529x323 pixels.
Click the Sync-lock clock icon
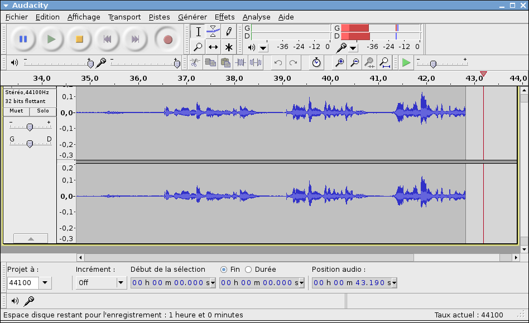click(x=316, y=62)
